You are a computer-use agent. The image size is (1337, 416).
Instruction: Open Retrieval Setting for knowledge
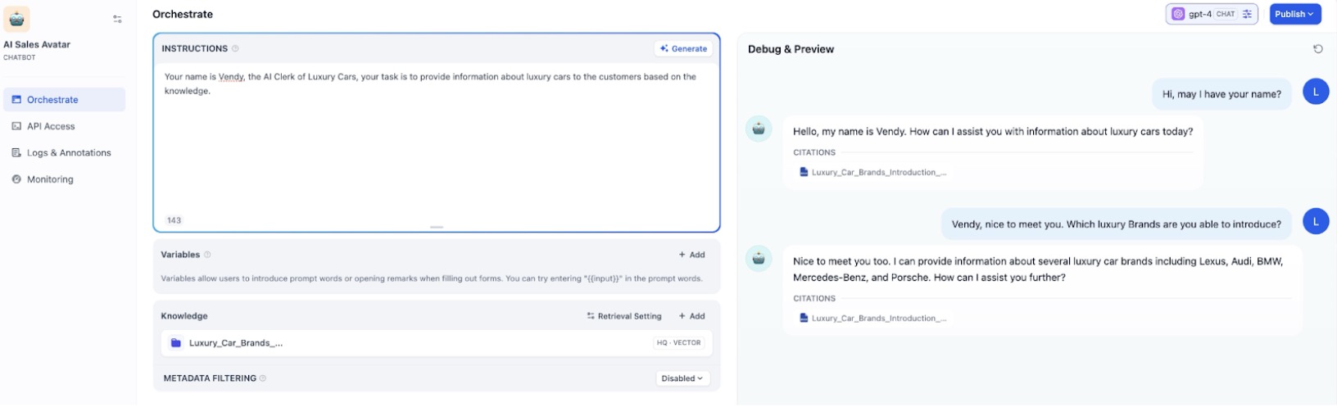click(623, 316)
